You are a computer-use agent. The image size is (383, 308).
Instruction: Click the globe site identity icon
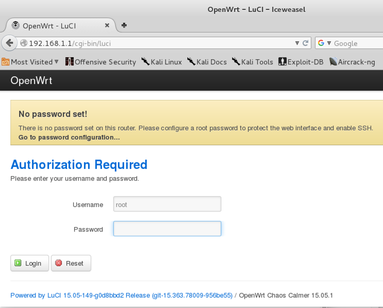pos(24,43)
